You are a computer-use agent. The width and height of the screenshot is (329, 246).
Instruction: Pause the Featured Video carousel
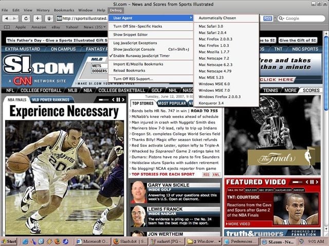312,182
